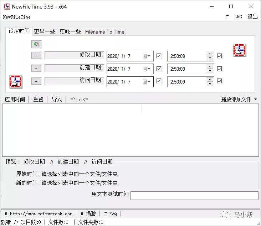The image size is (261, 226).
Task: Open the LNG language menu
Action: 238,17
